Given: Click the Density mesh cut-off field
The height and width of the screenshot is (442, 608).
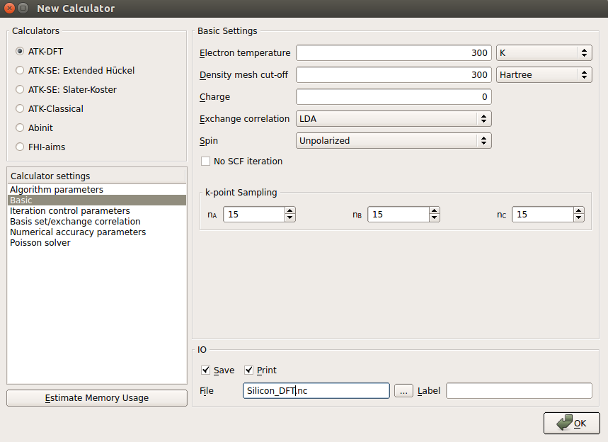Looking at the screenshot, I should 394,75.
